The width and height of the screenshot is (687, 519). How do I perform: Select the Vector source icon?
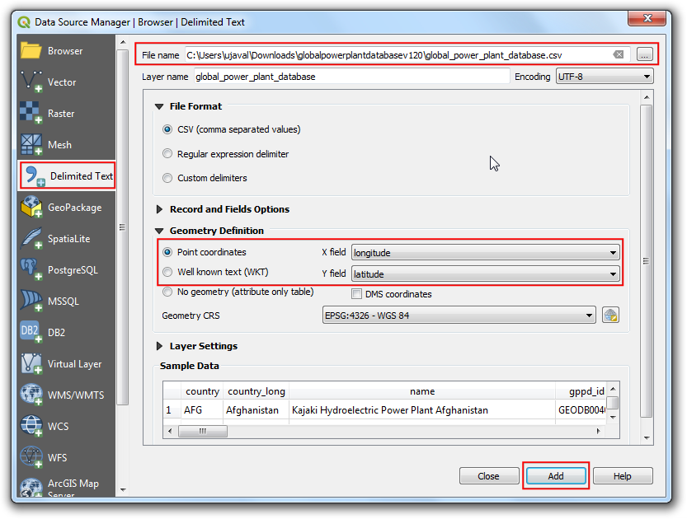32,82
